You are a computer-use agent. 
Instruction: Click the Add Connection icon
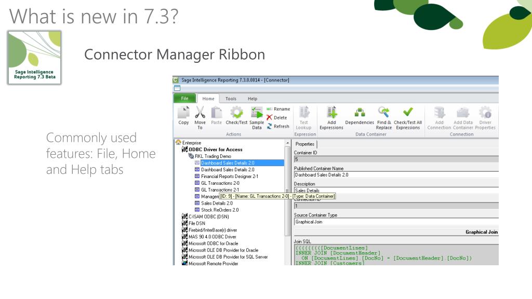tap(439, 113)
